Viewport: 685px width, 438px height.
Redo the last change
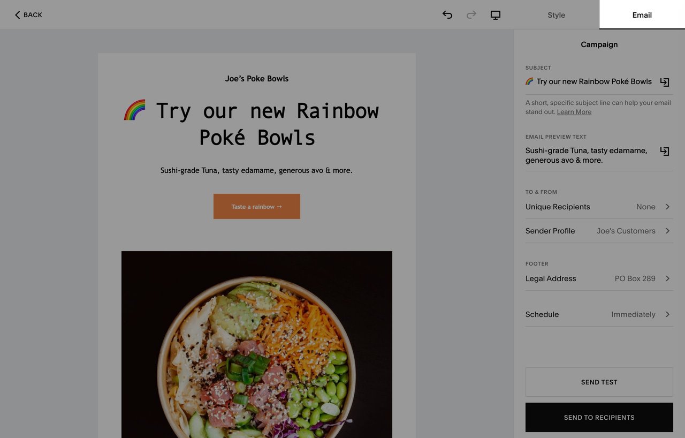pos(471,15)
